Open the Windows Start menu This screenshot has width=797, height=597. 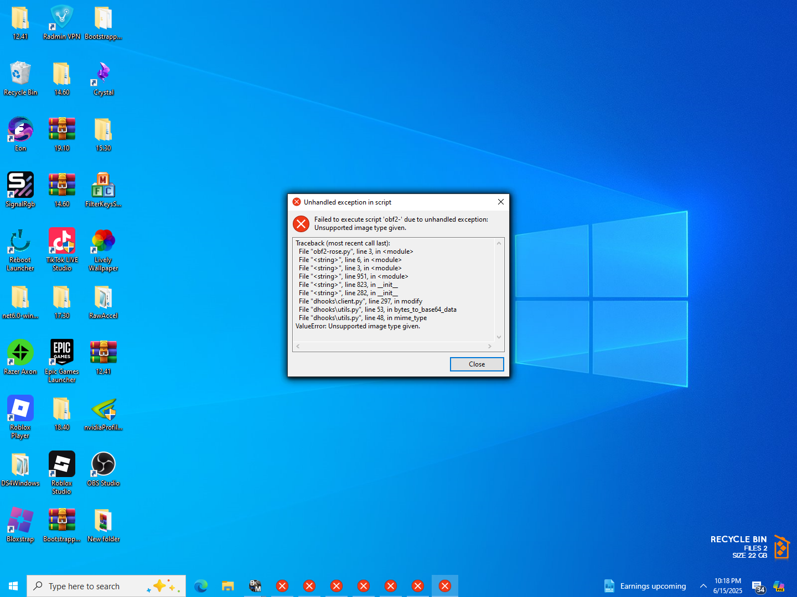(13, 586)
